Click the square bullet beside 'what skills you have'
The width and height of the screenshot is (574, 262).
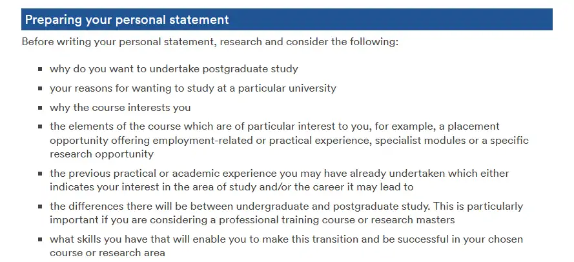click(x=40, y=240)
